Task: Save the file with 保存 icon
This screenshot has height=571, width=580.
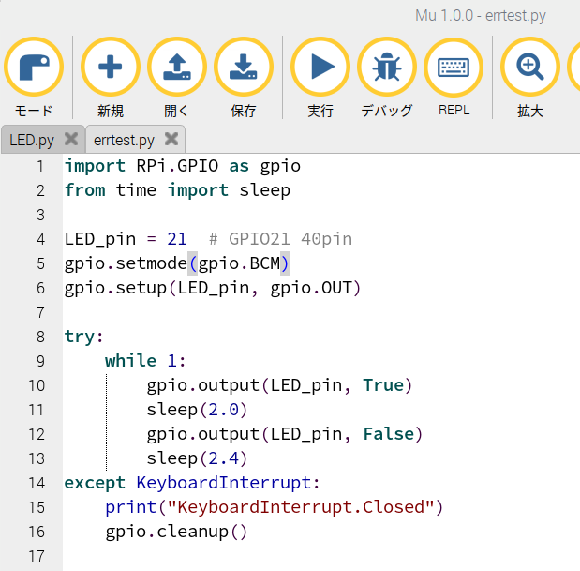Action: click(x=244, y=68)
